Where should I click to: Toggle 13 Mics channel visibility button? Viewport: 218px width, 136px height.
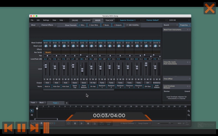pyautogui.click(x=82, y=25)
